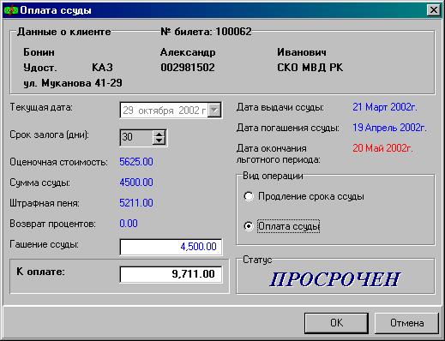
Task: Click the app icon in title bar
Action: [11, 10]
